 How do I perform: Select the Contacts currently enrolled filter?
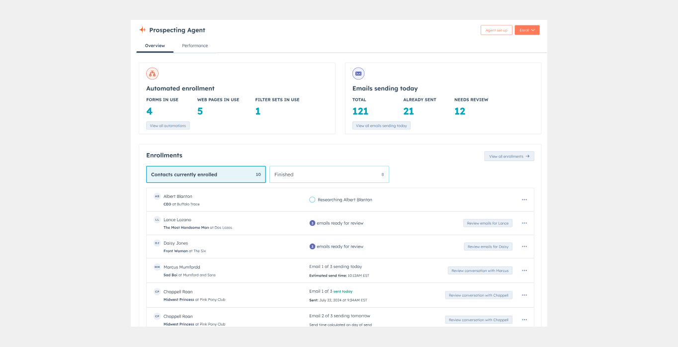point(205,174)
